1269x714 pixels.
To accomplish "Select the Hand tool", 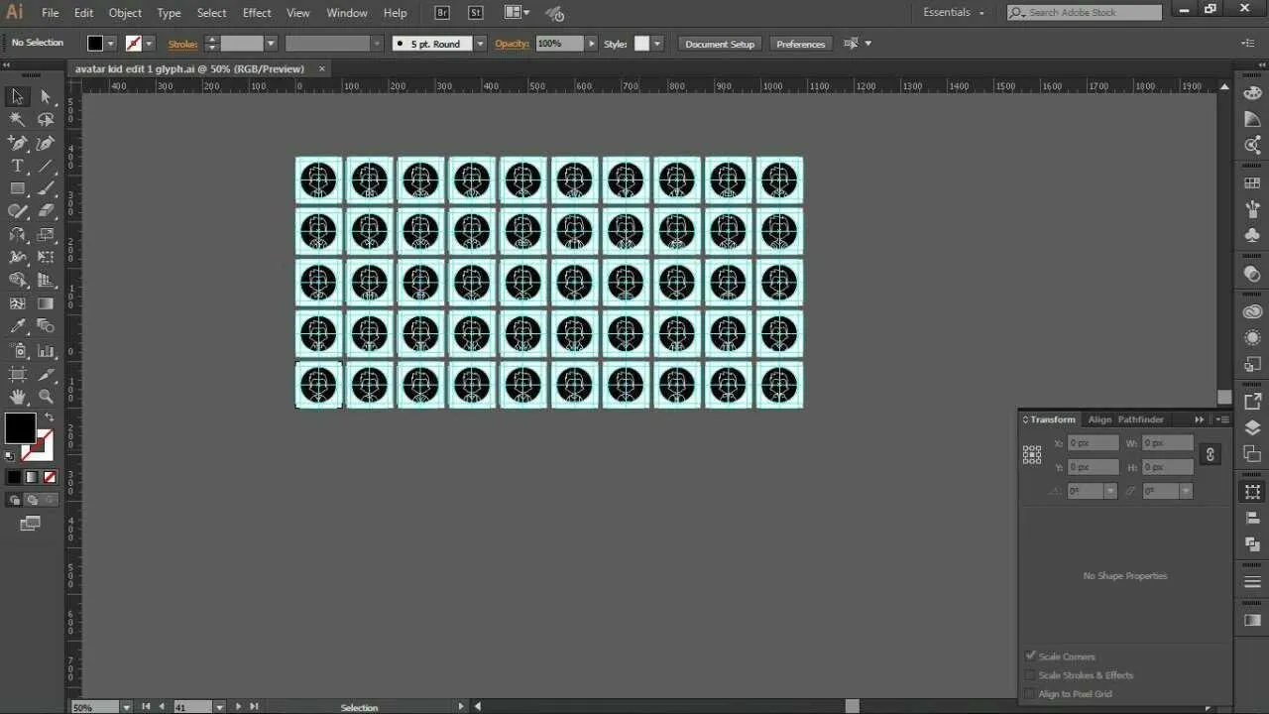I will [x=17, y=397].
